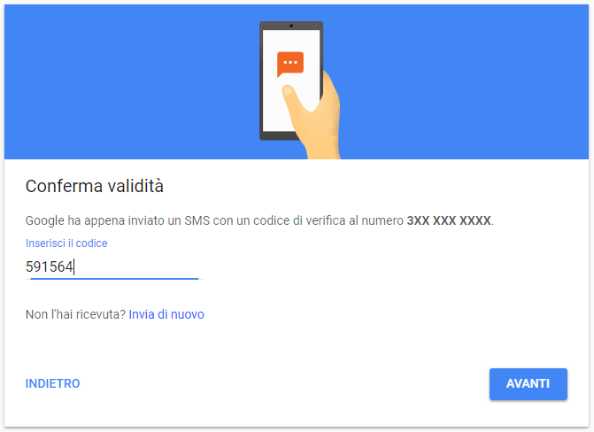Click the orange SMS speech bubble icon
Image resolution: width=594 pixels, height=432 pixels.
(290, 64)
